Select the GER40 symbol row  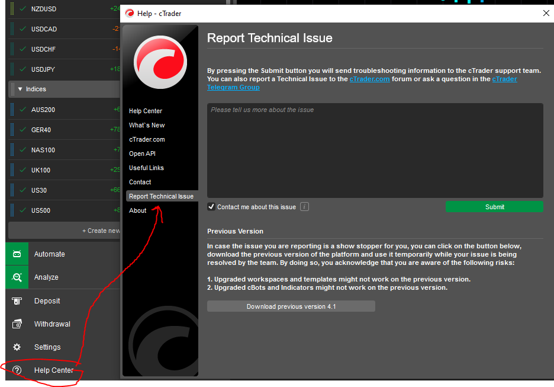click(65, 130)
